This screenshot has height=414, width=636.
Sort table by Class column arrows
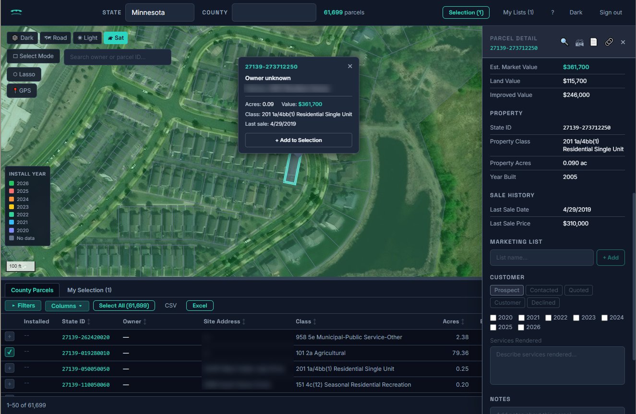(315, 321)
